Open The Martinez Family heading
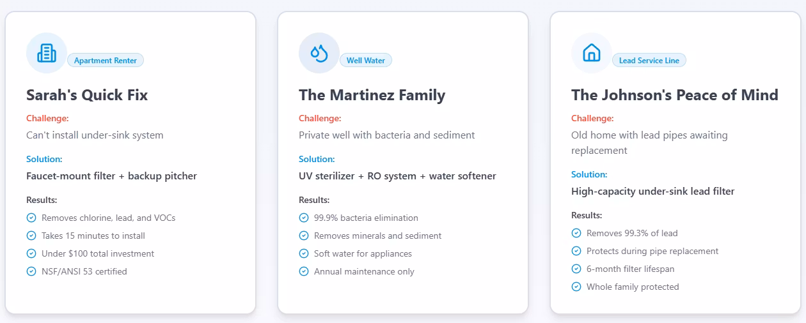806x323 pixels. pos(372,95)
